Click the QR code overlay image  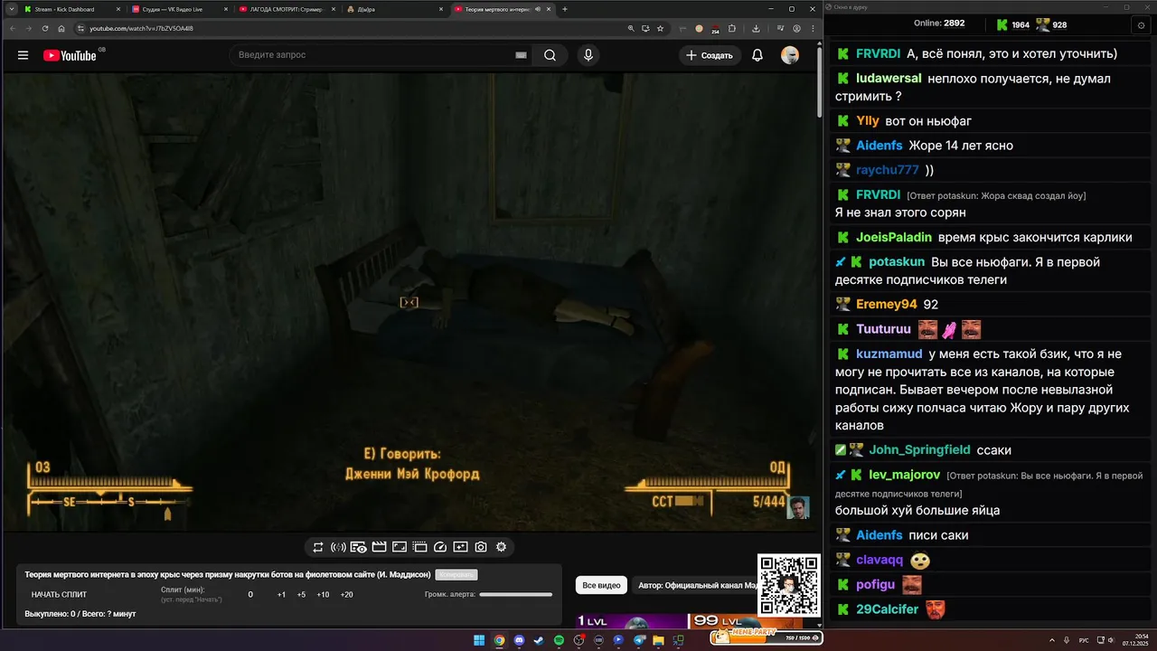coord(788,585)
